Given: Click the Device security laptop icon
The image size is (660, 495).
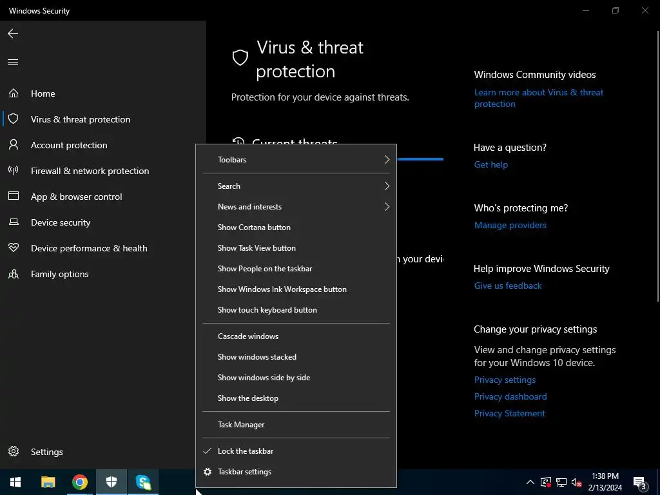Looking at the screenshot, I should 14,222.
